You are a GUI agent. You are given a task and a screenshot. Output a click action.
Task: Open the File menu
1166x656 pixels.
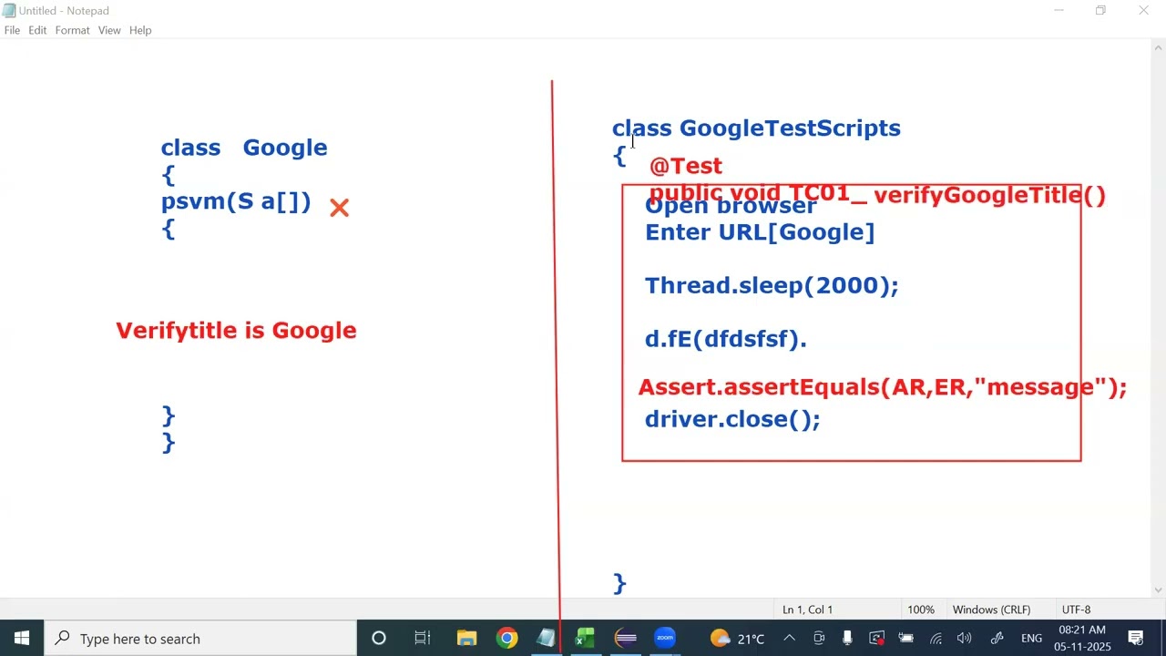point(12,30)
